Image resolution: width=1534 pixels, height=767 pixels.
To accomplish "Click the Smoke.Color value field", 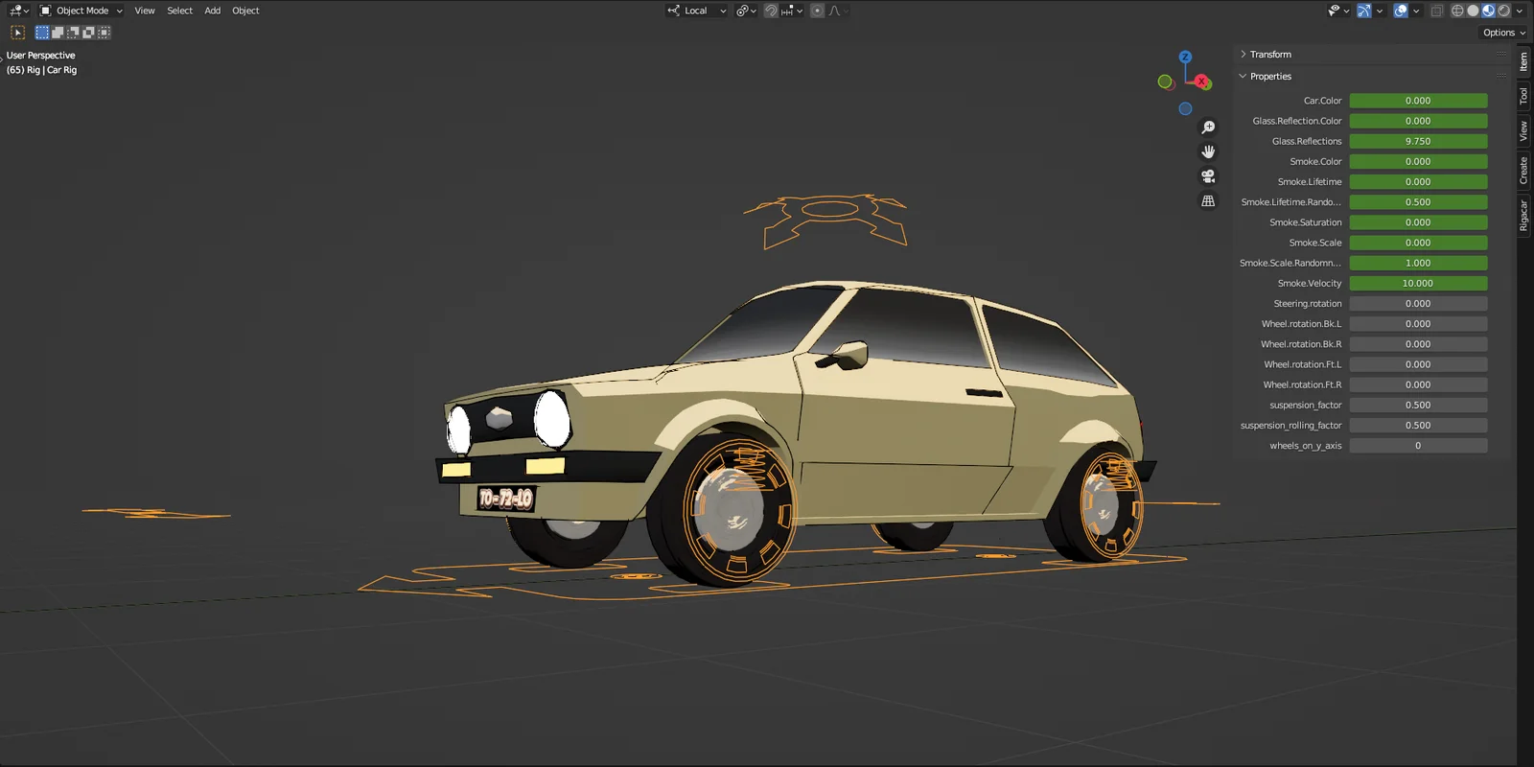I will (x=1418, y=162).
